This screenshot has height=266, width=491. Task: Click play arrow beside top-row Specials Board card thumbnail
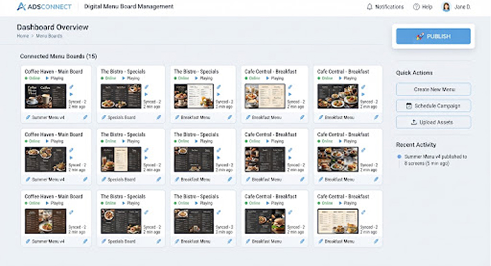pos(146,94)
